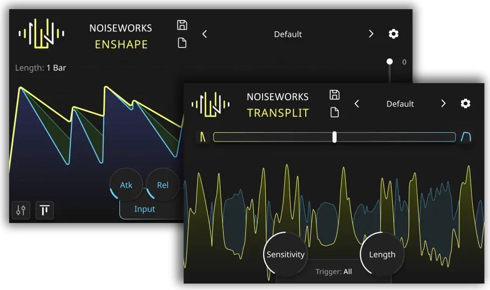Change the Trigger: All setting
Viewport: 490px width, 290px height.
333,272
